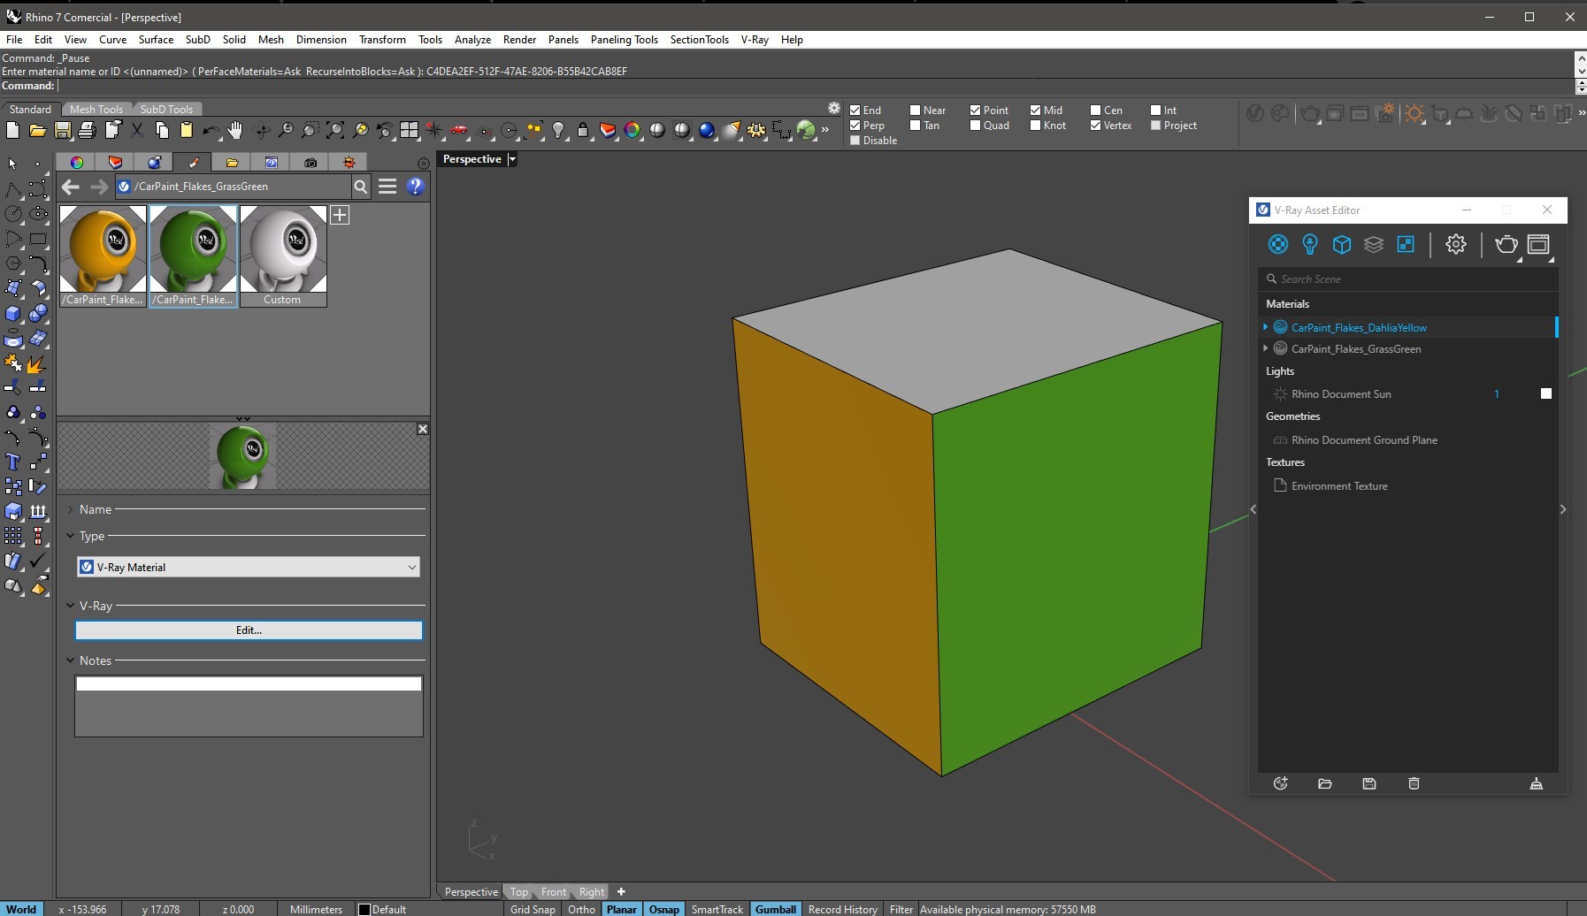Start render with teapot icon in Asset Editor
Viewport: 1587px width, 916px height.
1506,244
